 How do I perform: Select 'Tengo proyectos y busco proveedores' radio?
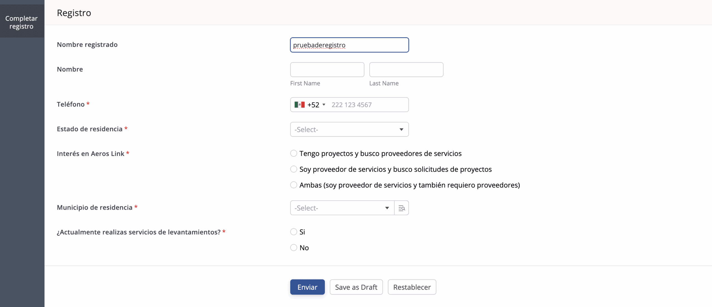point(294,153)
